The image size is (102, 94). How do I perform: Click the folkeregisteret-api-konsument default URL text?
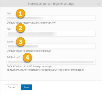coord(45,68)
